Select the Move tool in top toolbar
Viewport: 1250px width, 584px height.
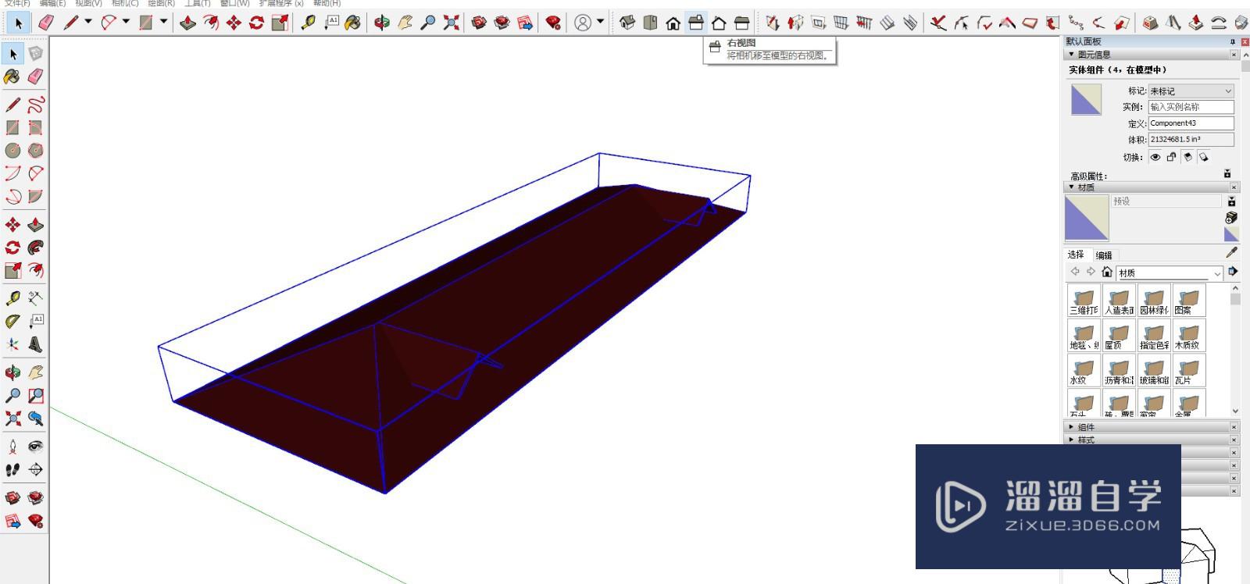tap(234, 23)
